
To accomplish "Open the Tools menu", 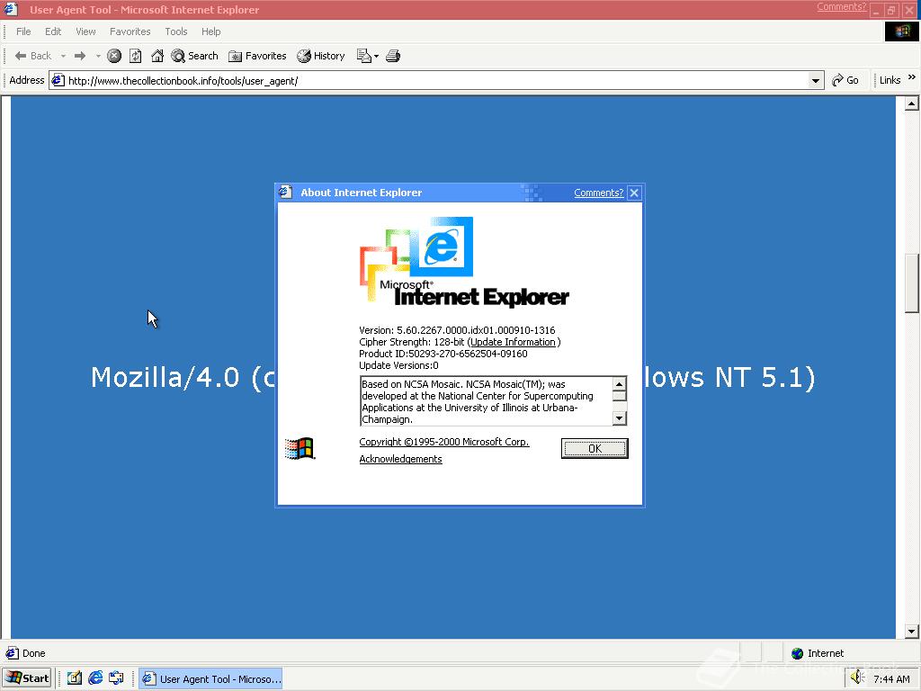I will (x=175, y=31).
